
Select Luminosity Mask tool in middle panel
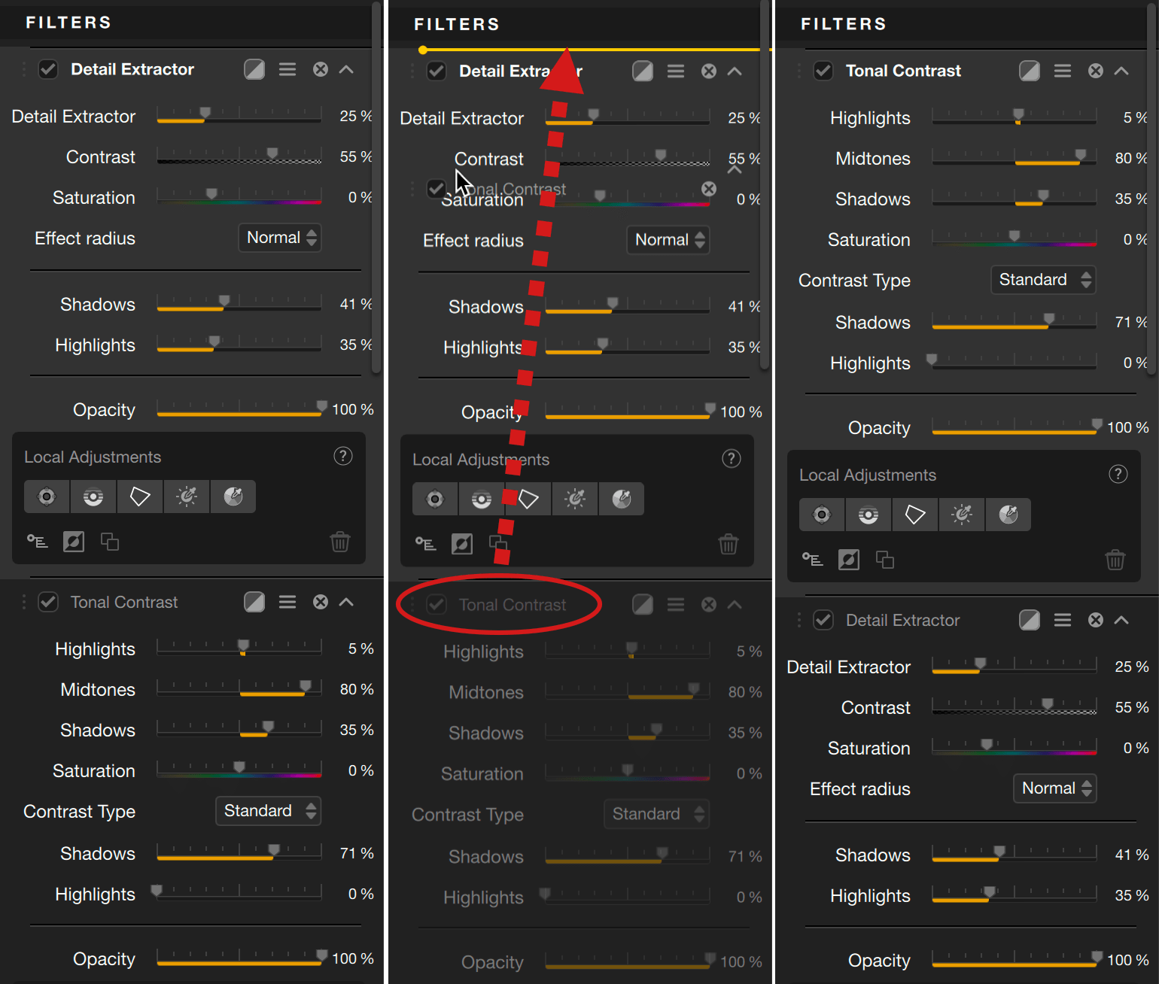click(x=575, y=499)
